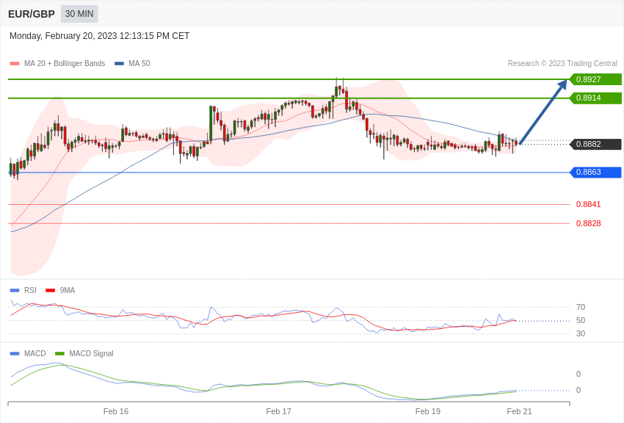Image resolution: width=624 pixels, height=423 pixels.
Task: Click the RSI 70 axis value
Action: [581, 307]
